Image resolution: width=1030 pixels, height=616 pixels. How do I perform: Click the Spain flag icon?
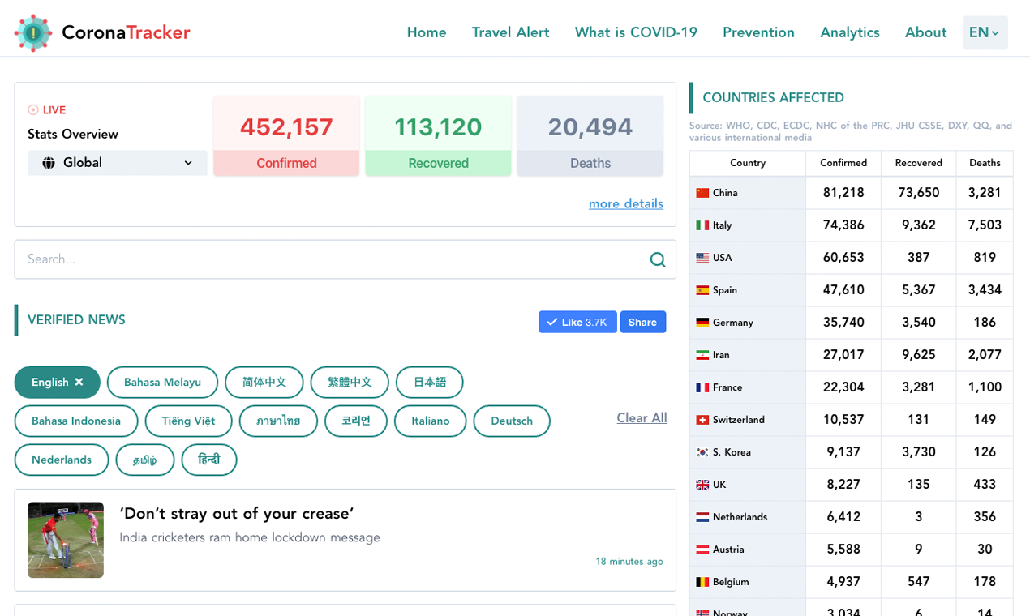pyautogui.click(x=702, y=290)
